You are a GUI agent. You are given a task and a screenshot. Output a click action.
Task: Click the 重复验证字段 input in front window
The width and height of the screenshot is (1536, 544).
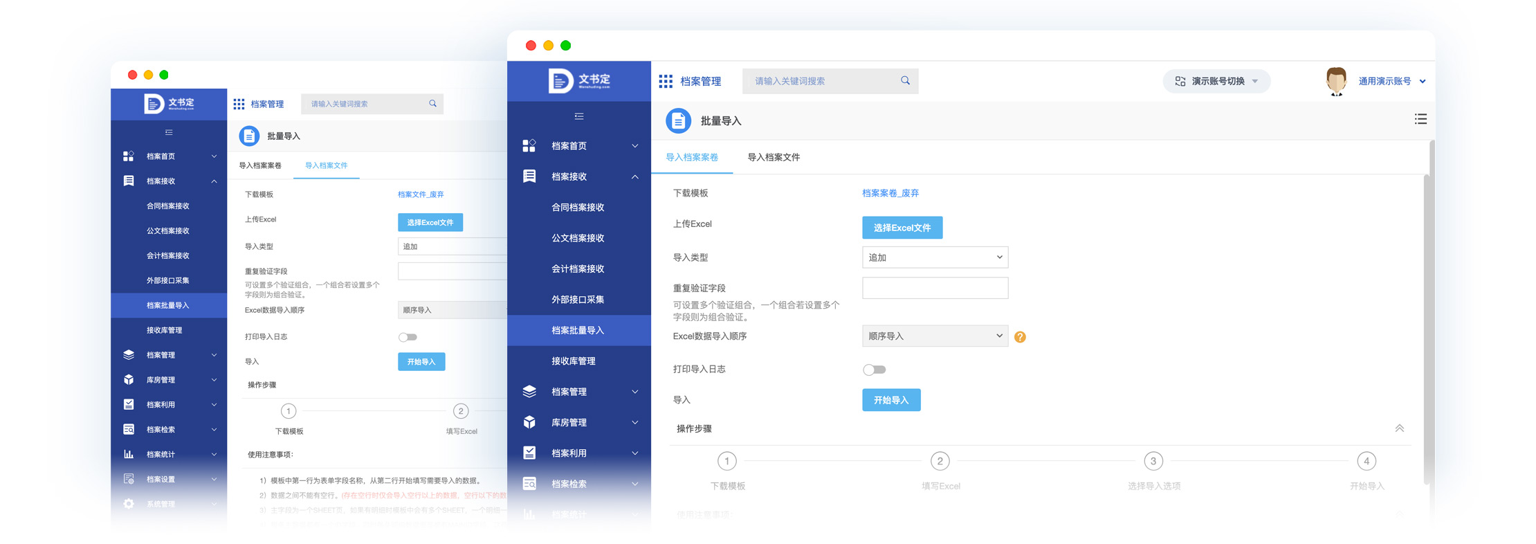(935, 288)
